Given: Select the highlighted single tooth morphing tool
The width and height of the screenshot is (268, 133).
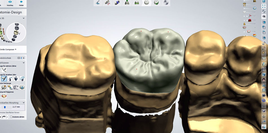Looking at the screenshot, I should point(4,78).
